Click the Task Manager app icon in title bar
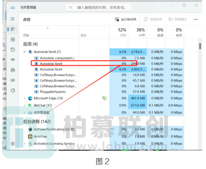This screenshot has height=169, width=206. tap(13, 7)
